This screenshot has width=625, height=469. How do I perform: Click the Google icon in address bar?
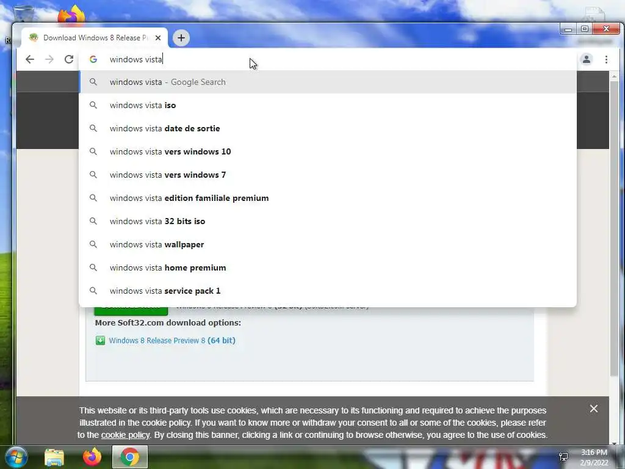tap(93, 59)
